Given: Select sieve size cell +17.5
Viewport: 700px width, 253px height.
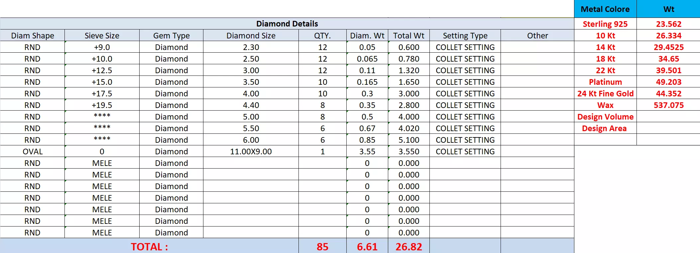Looking at the screenshot, I should (x=102, y=93).
